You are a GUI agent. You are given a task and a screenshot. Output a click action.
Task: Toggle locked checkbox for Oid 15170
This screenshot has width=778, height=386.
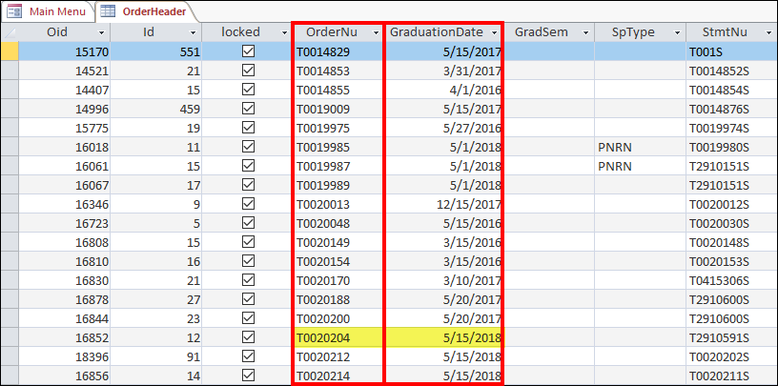(x=248, y=51)
